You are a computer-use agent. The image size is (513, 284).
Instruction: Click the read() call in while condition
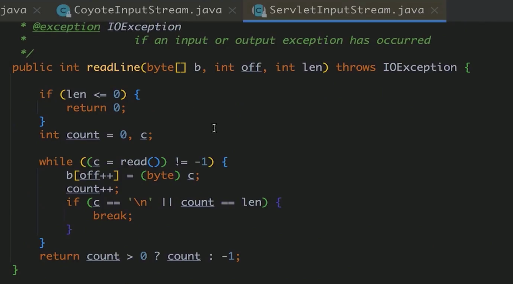pyautogui.click(x=140, y=162)
